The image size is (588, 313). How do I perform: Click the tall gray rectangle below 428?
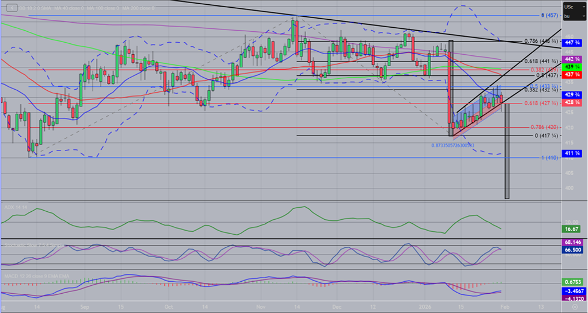point(507,151)
